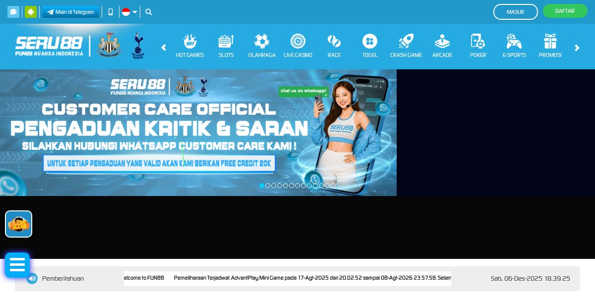595x297 pixels.
Task: Click the Pemberitahuan label
Action: pos(63,279)
